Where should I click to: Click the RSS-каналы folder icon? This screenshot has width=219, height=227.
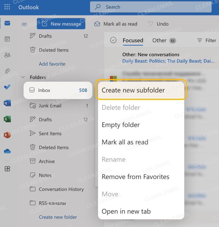[x=32, y=203]
